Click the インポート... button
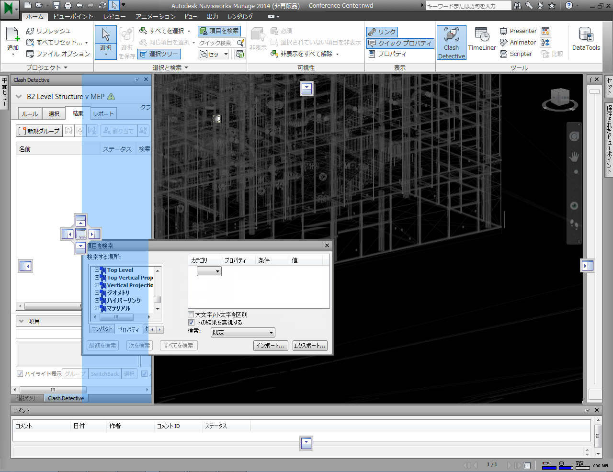 pos(270,346)
